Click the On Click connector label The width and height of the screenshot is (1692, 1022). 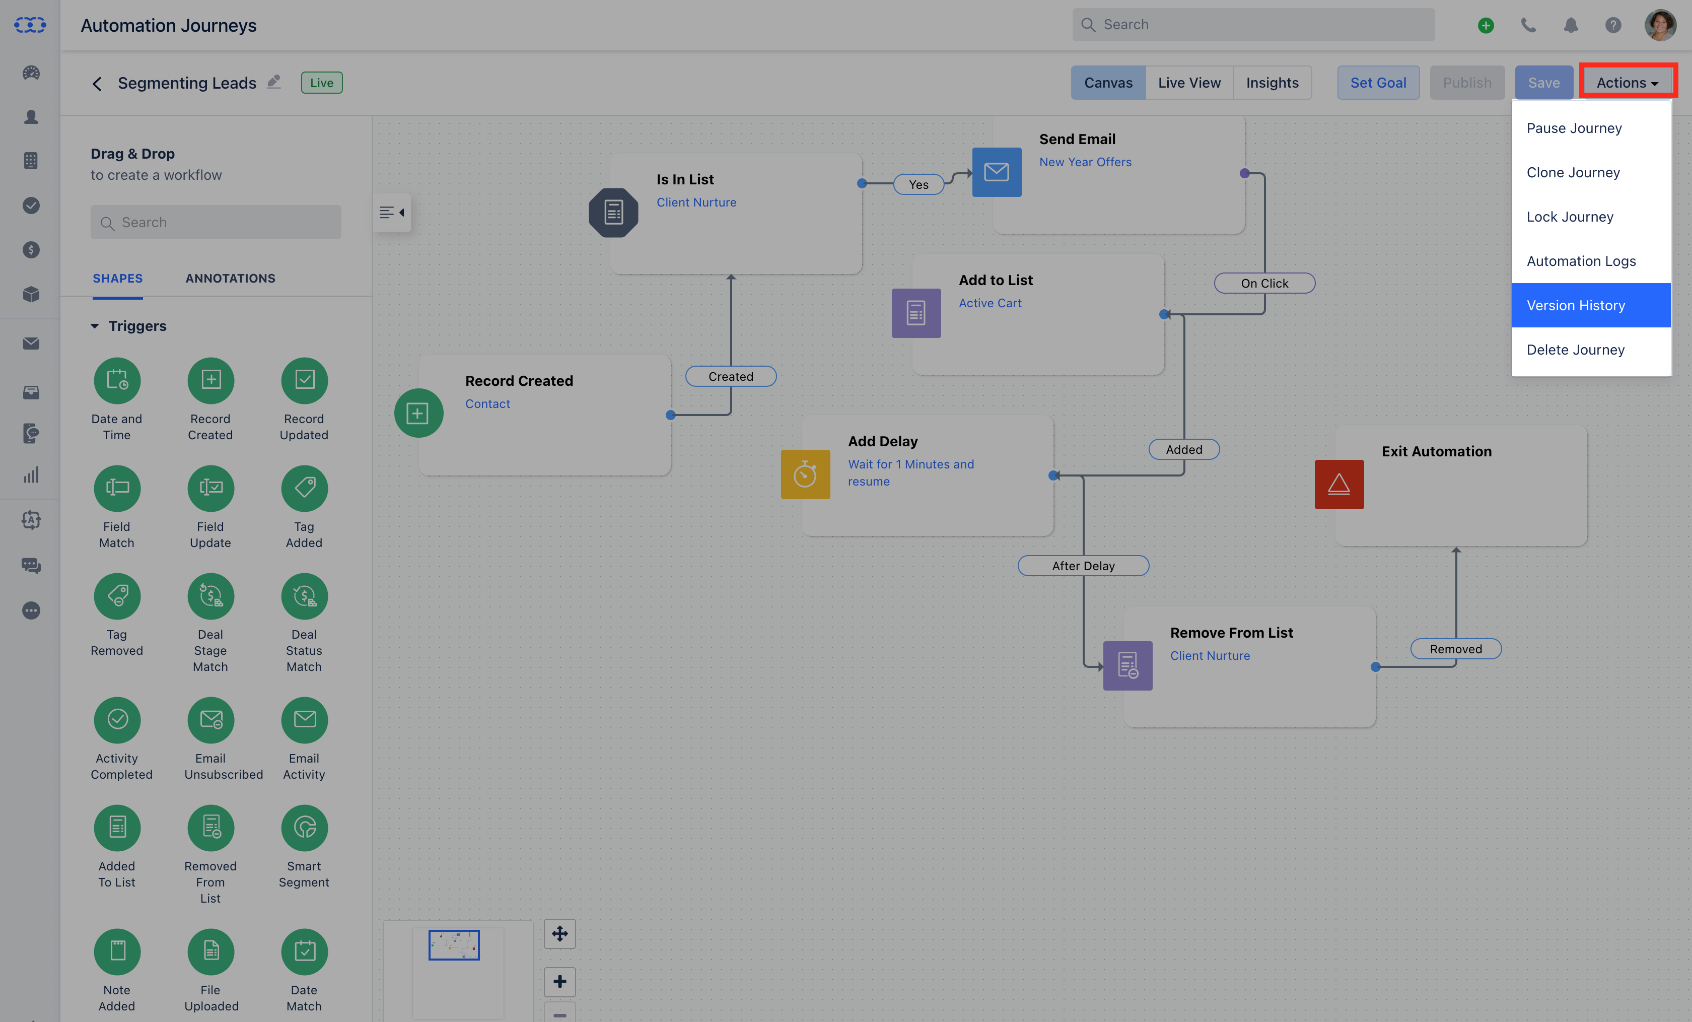pyautogui.click(x=1264, y=283)
